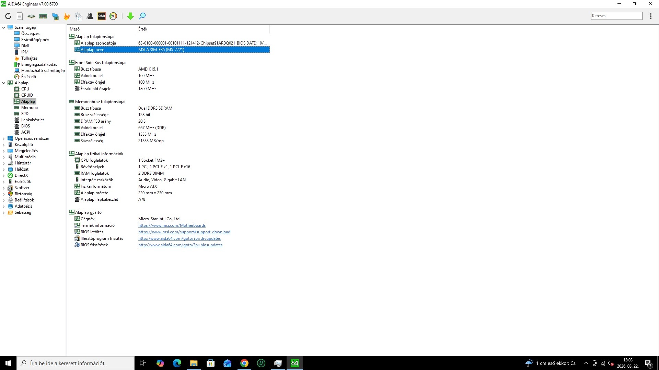Click the memory module benchmark icon
Screen dimensions: 659x370
coord(43,16)
